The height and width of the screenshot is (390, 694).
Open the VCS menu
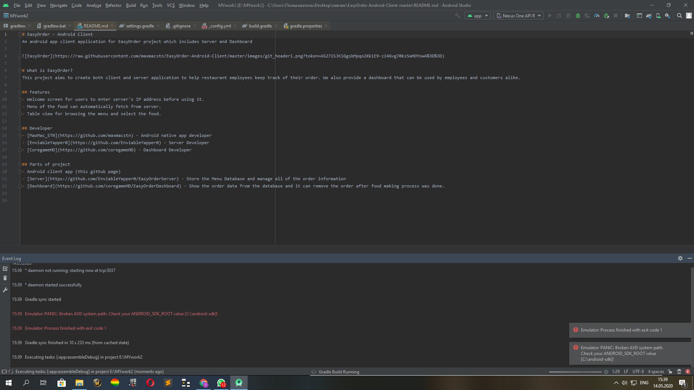tap(171, 5)
